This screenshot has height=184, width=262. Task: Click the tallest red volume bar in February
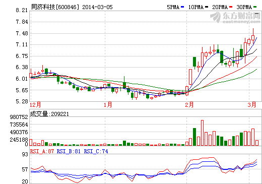(x=202, y=133)
